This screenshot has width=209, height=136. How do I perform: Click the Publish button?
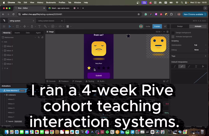pos(157,26)
